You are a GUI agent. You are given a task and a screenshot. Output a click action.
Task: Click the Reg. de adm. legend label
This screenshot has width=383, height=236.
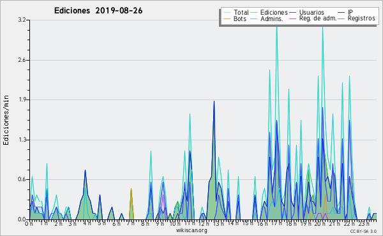[318, 18]
